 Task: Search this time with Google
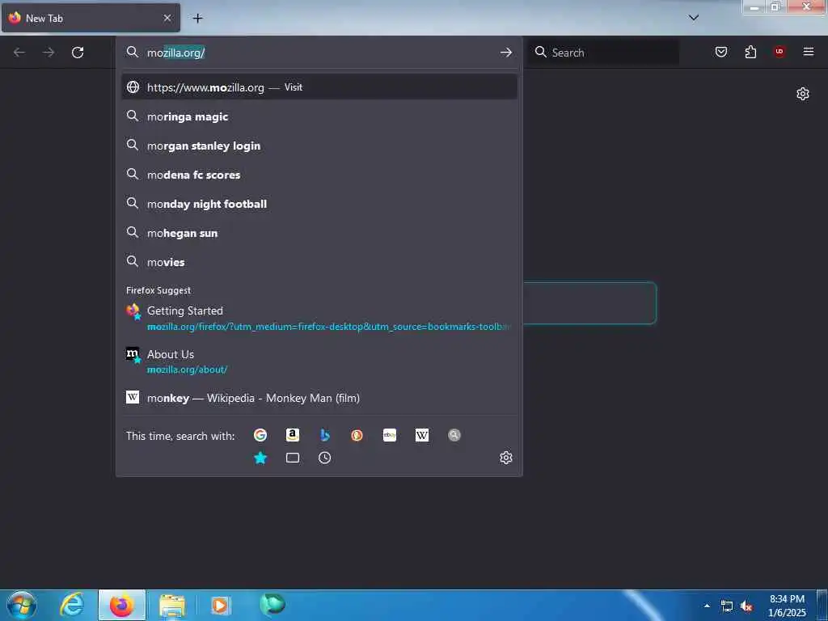tap(260, 435)
